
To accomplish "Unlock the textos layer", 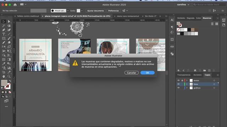I will pyautogui.click(x=182, y=80).
